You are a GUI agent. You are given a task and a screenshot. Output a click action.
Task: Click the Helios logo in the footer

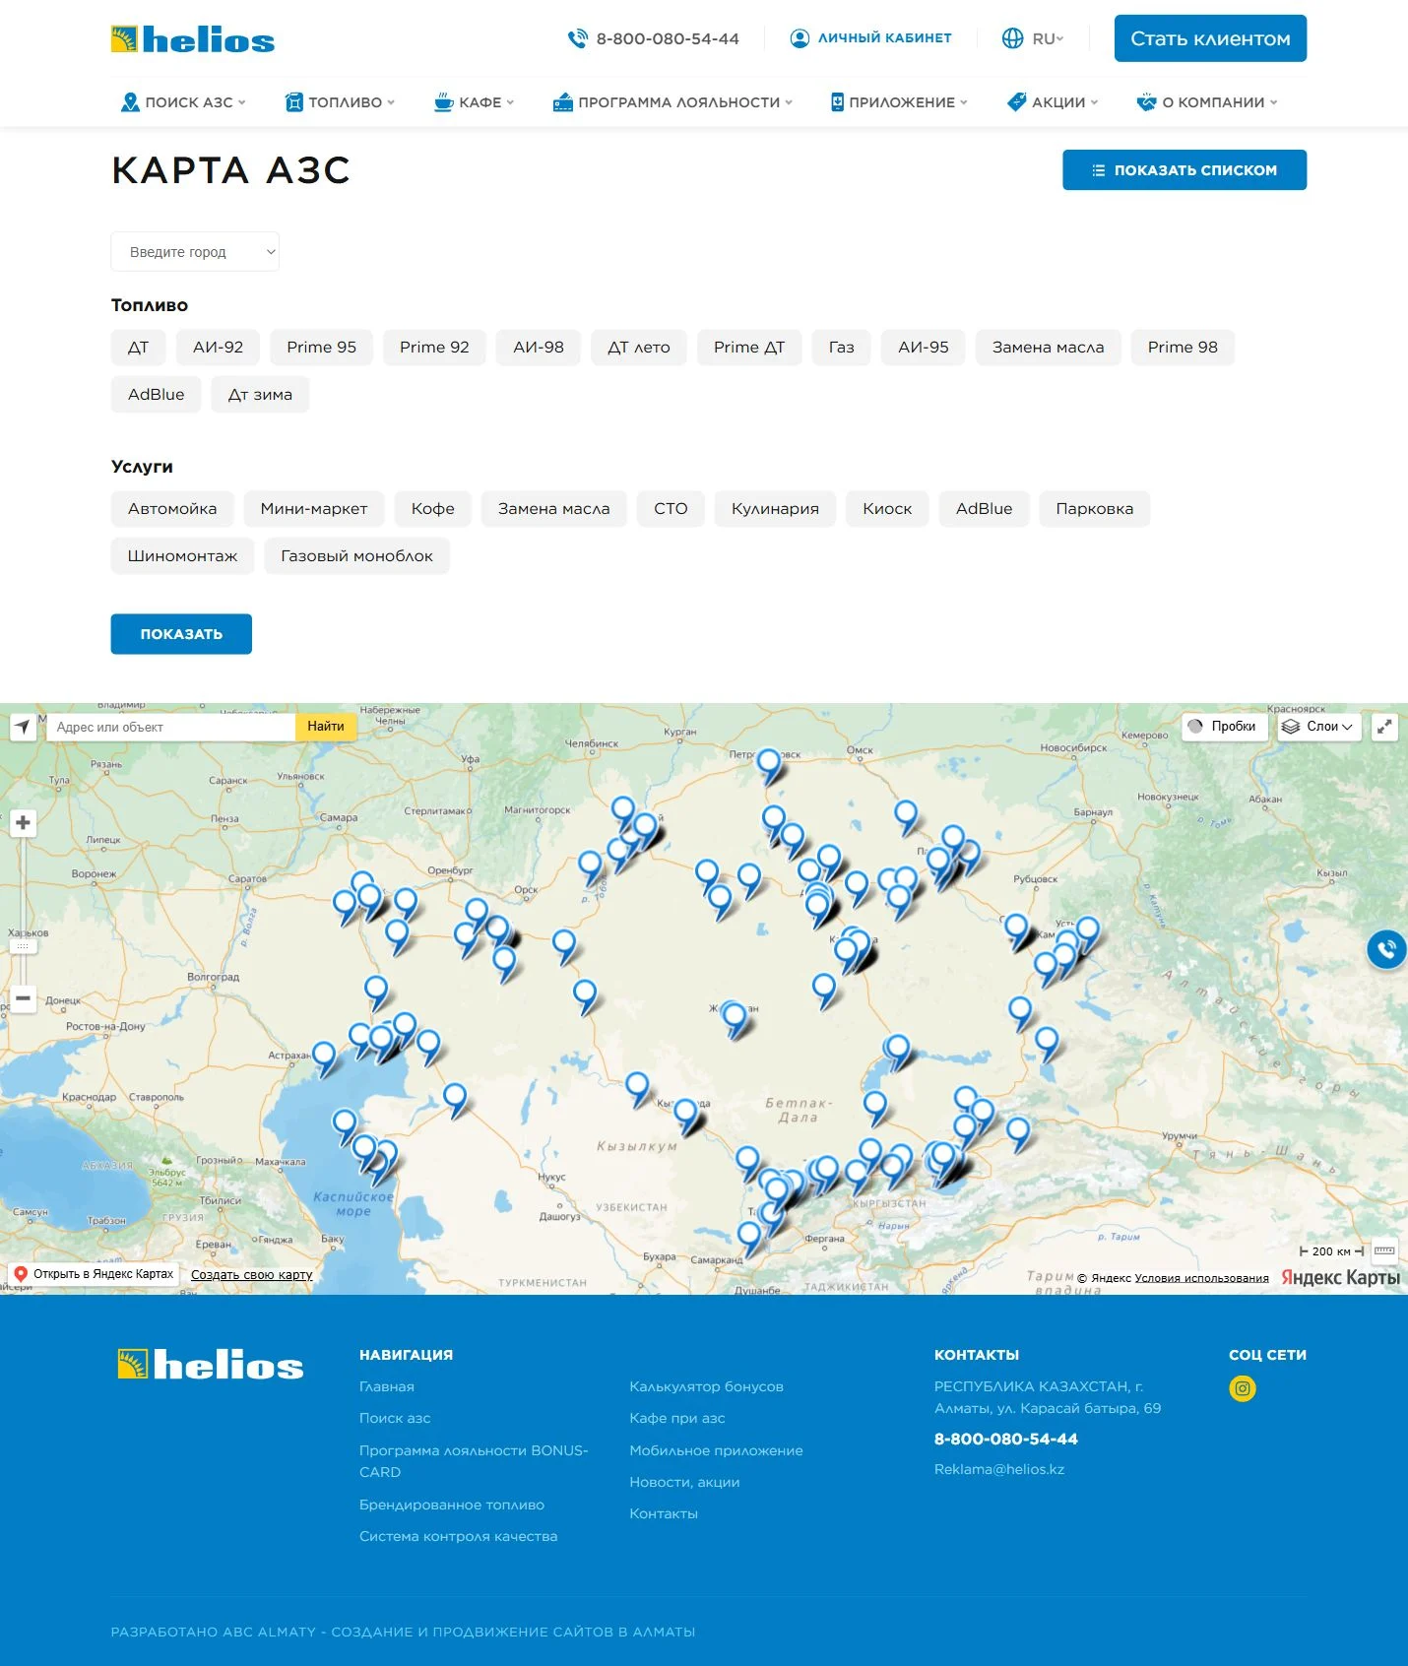click(211, 1365)
